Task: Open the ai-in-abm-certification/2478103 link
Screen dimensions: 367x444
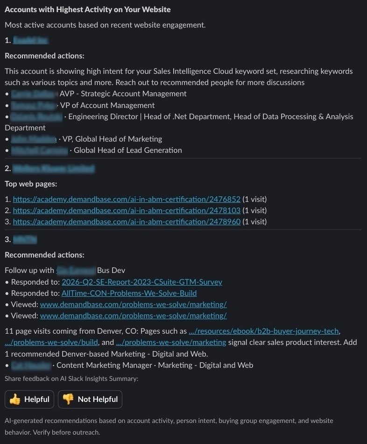Action: [x=127, y=210]
